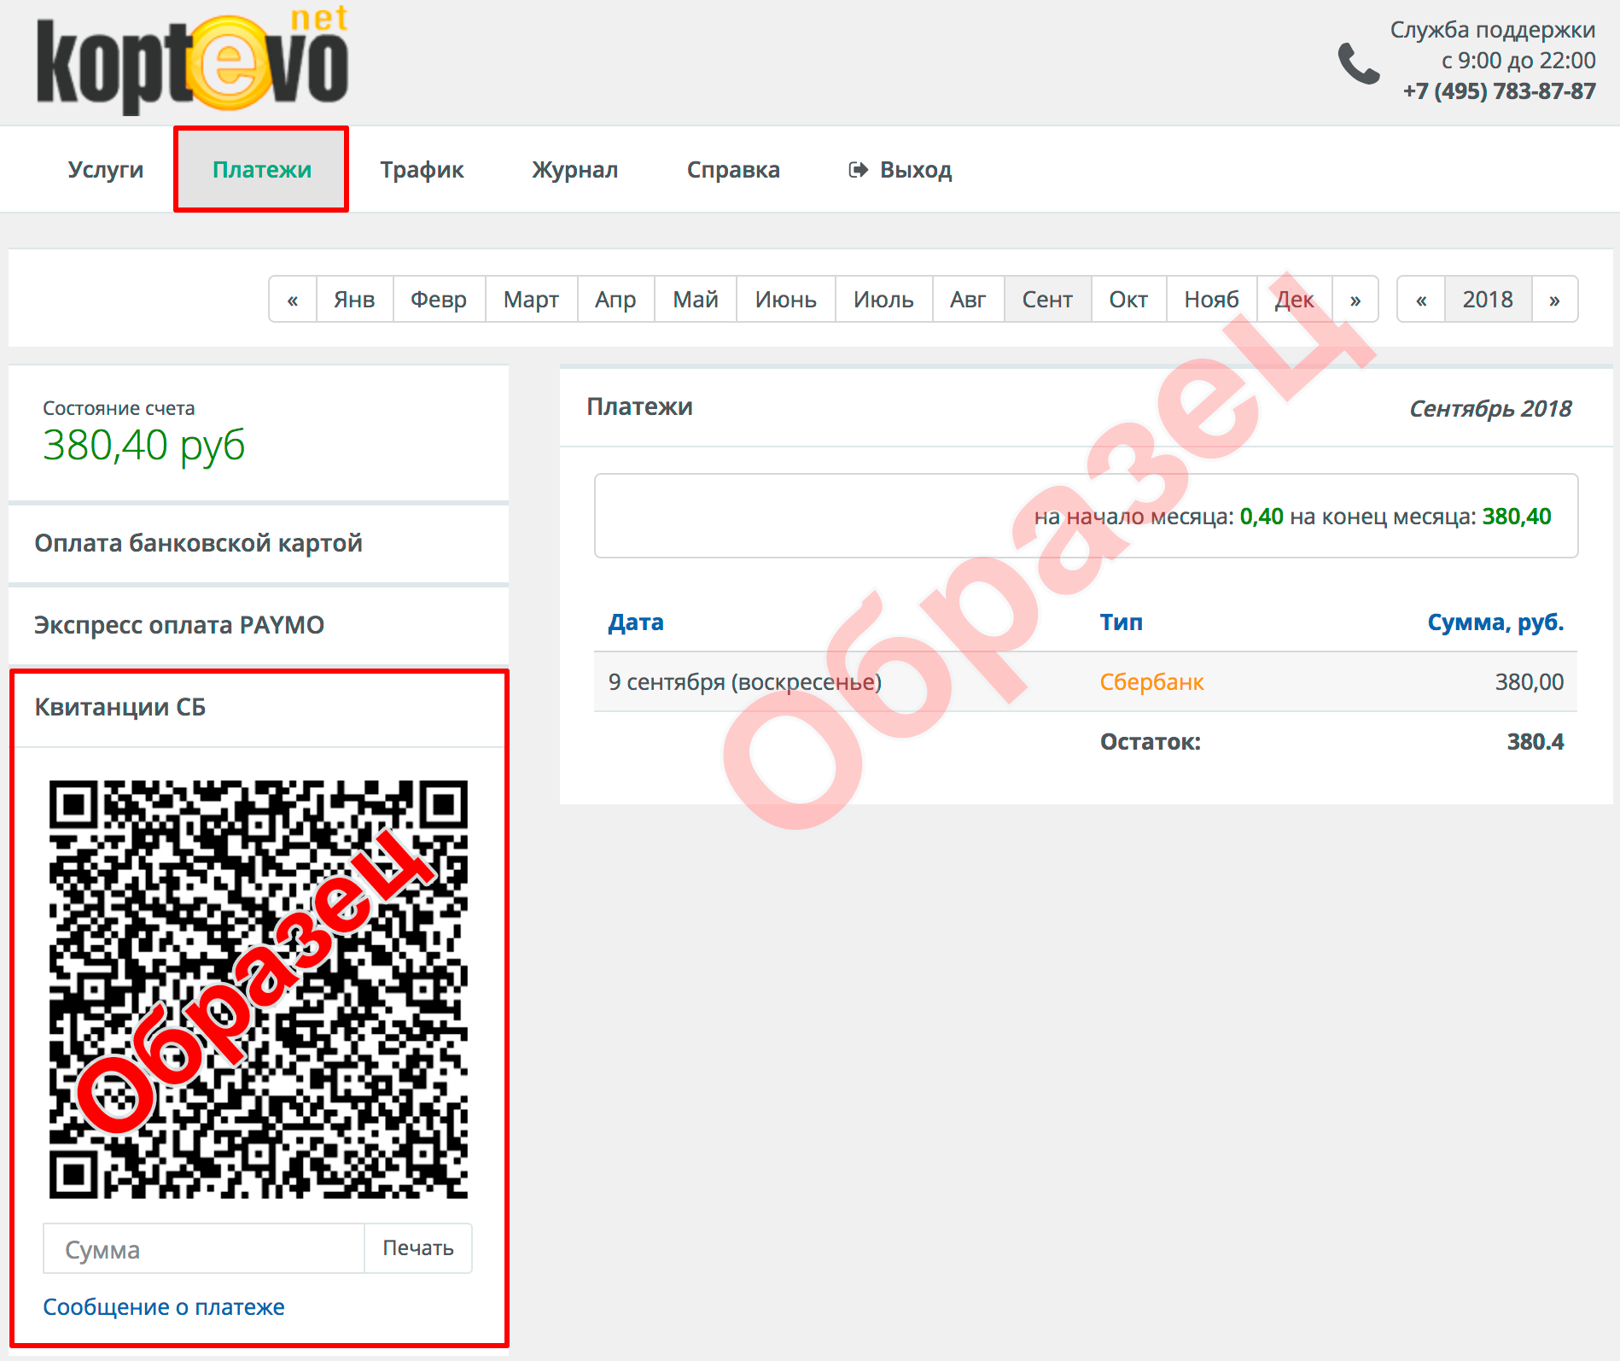Expand Оплата банковской картой panel
The height and width of the screenshot is (1361, 1620).
tap(198, 543)
